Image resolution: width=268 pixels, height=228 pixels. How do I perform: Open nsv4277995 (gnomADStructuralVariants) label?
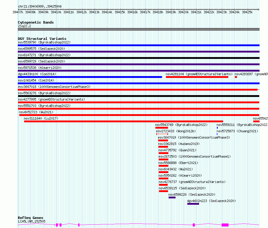point(51,99)
